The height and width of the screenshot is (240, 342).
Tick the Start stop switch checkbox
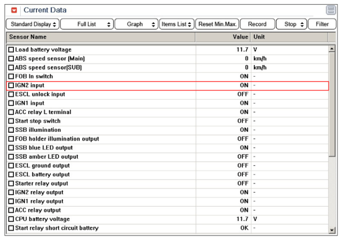(11, 121)
